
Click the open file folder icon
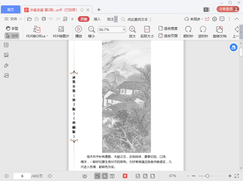(30, 19)
